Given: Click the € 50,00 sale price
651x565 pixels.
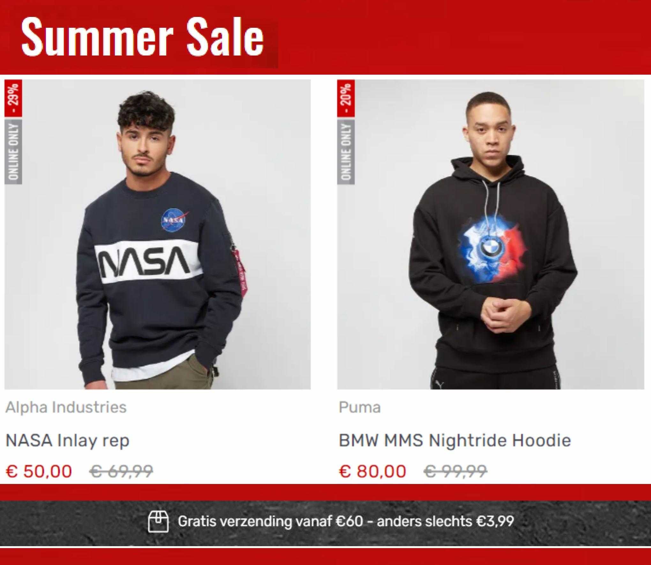Looking at the screenshot, I should [x=39, y=471].
